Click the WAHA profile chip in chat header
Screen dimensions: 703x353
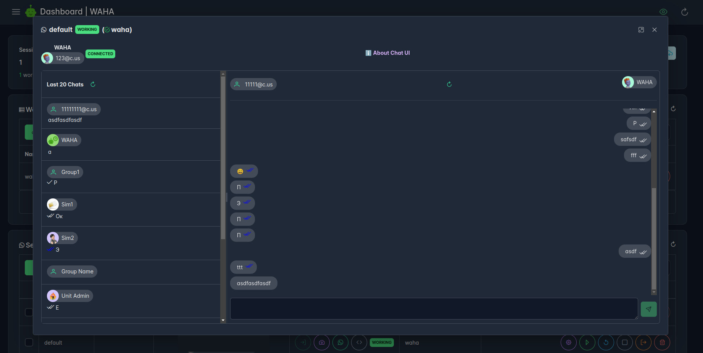point(639,82)
